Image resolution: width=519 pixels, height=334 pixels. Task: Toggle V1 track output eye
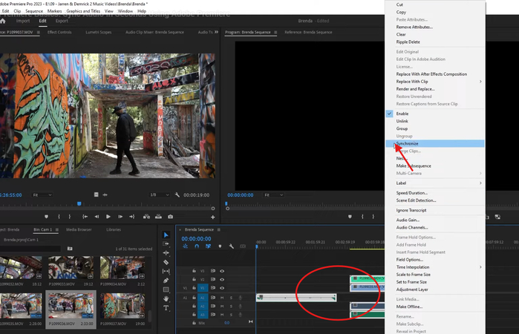pyautogui.click(x=222, y=288)
